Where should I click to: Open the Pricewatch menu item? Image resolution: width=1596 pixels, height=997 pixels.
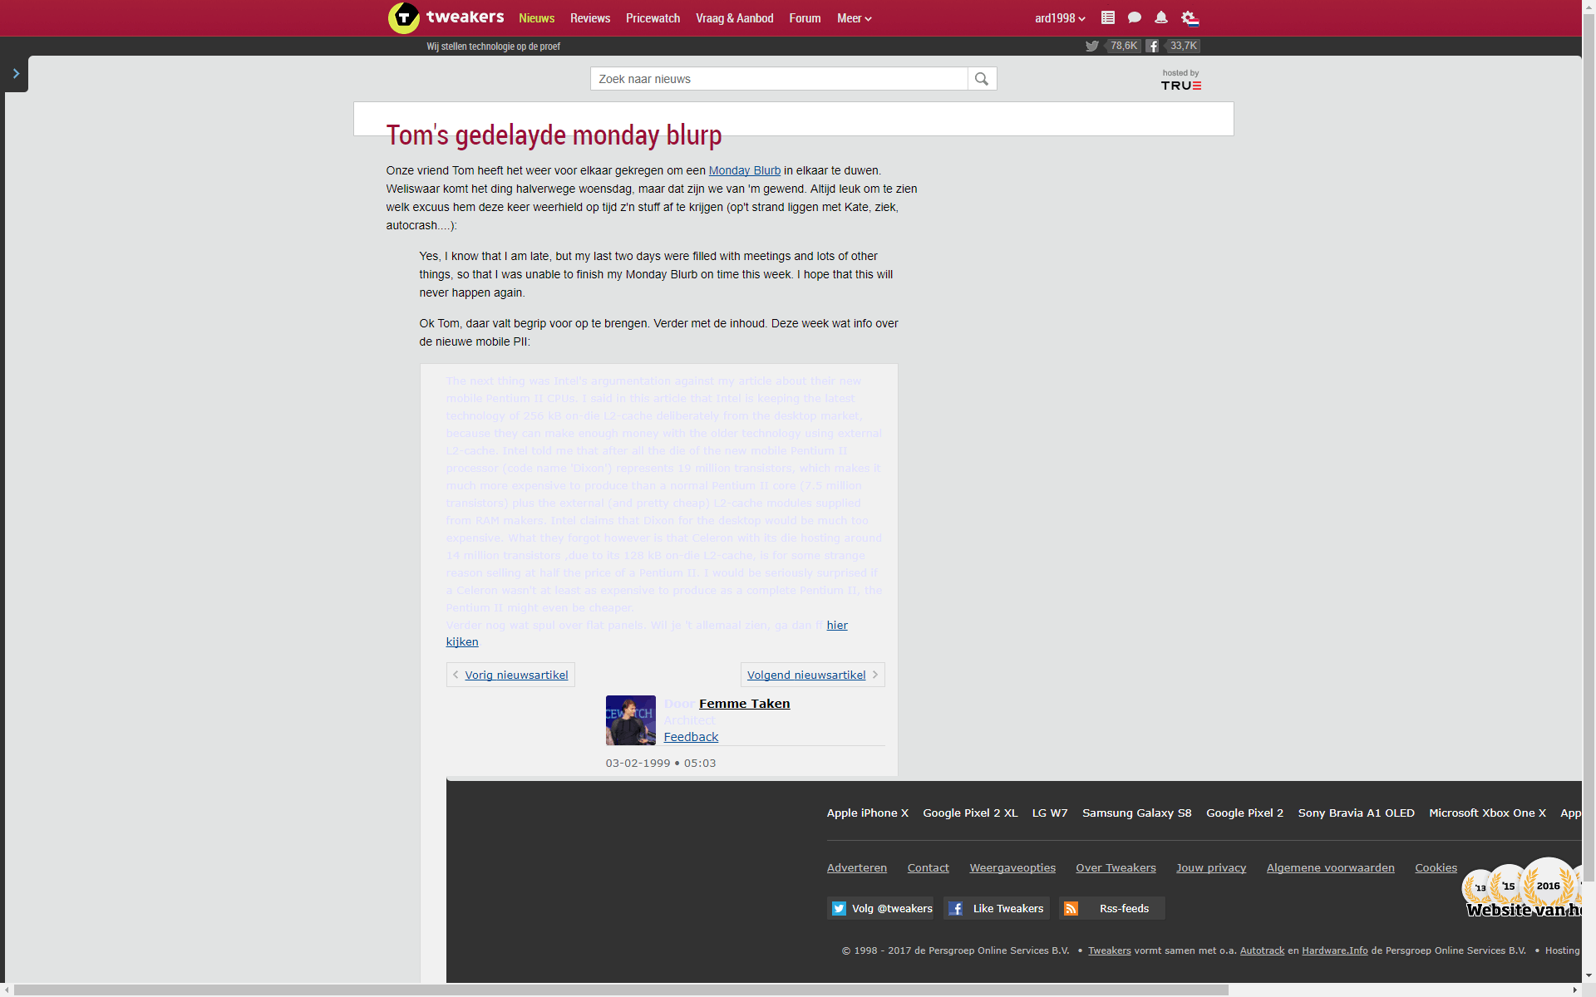(x=653, y=18)
